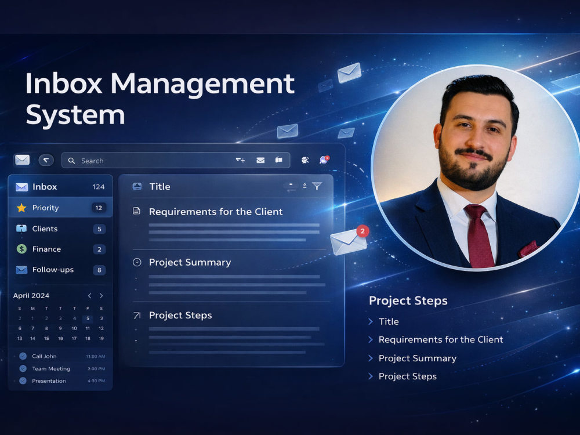The height and width of the screenshot is (435, 580).
Task: Select the highlighted day 5 in the calendar
Action: click(x=88, y=318)
